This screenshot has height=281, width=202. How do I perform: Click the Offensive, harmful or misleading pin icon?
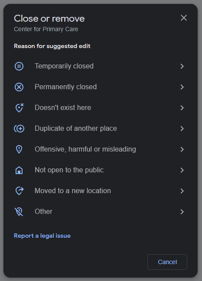pyautogui.click(x=19, y=149)
